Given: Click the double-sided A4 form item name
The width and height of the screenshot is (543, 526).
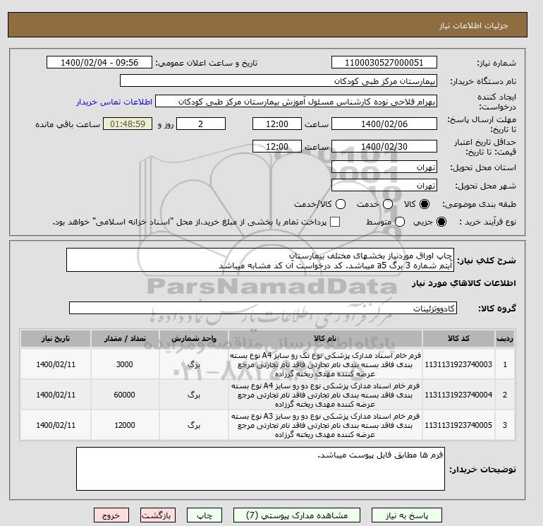Looking at the screenshot, I should (325, 395).
